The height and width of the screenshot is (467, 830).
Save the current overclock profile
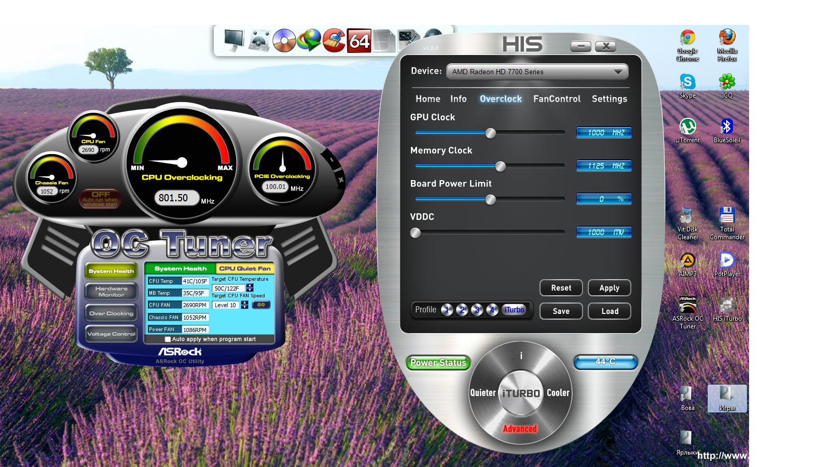[x=561, y=311]
